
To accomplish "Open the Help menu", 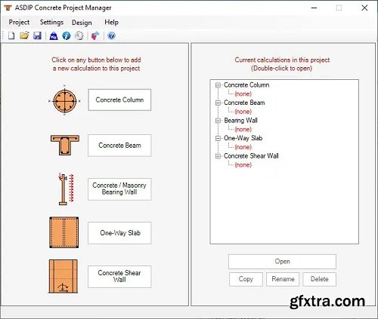I will pos(111,23).
